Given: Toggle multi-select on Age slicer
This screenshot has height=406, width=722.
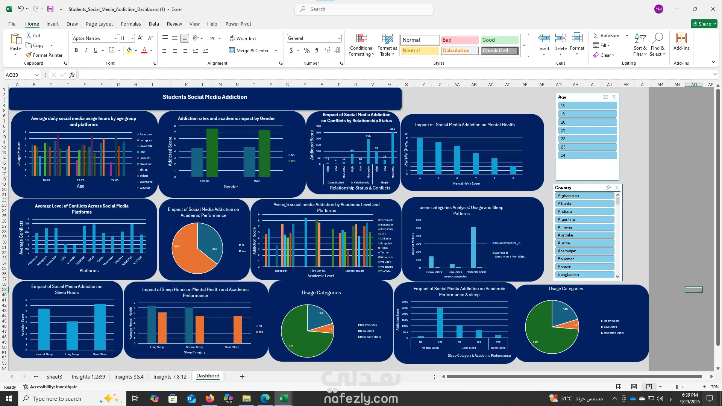Looking at the screenshot, I should point(605,97).
